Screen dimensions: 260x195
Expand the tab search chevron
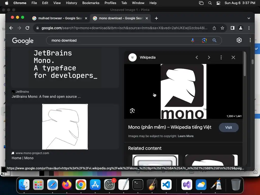click(x=249, y=18)
